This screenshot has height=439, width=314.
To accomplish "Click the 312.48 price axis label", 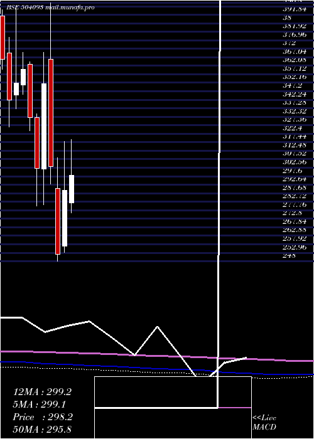I will click(295, 145).
